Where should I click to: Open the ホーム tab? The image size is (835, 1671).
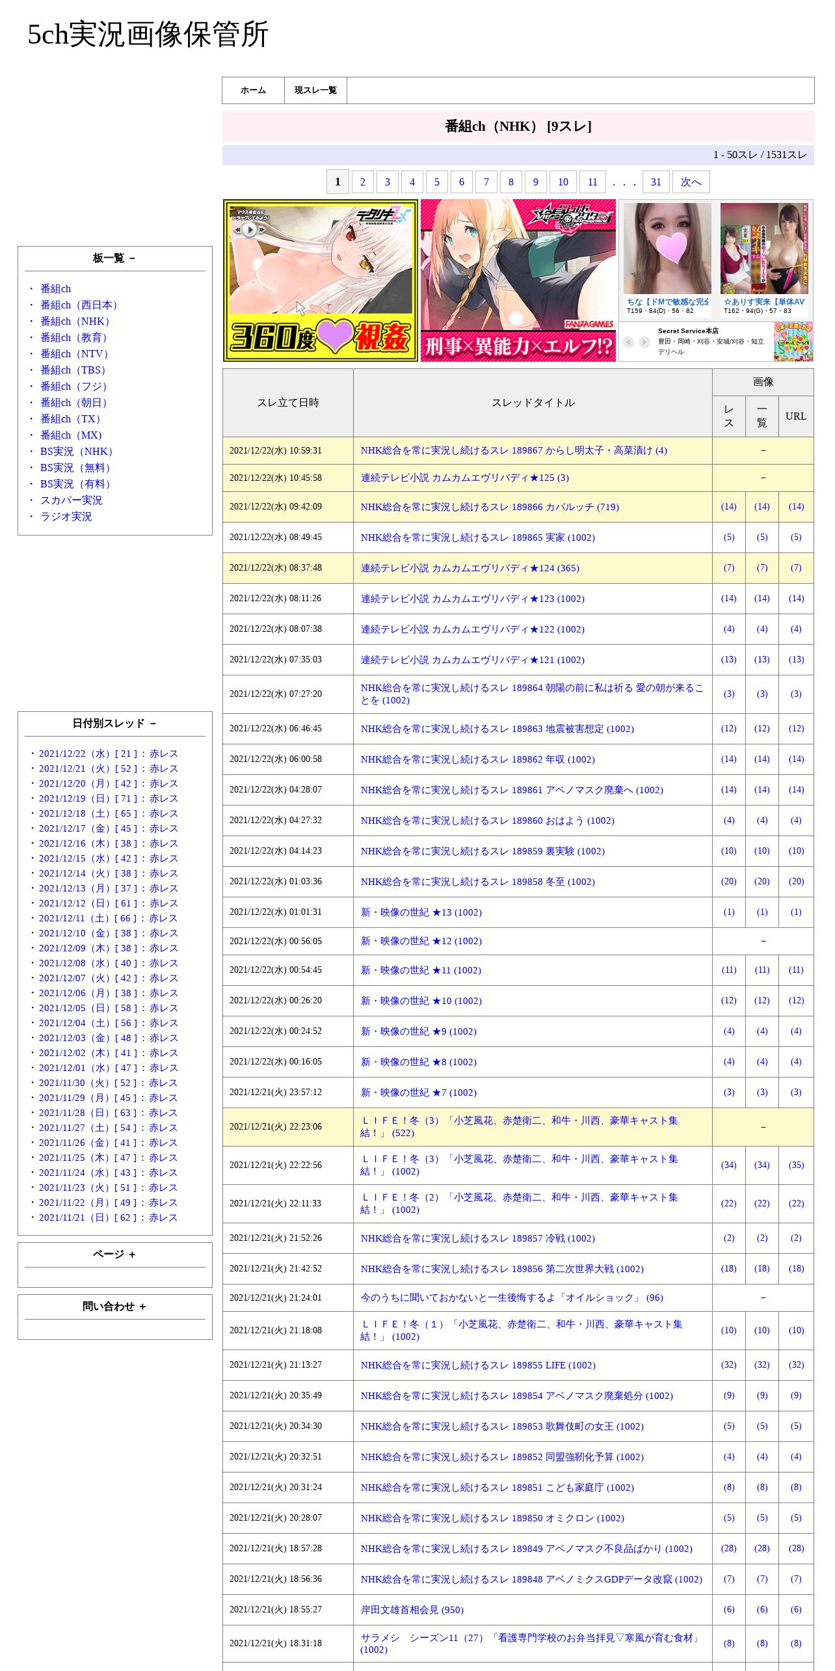coord(253,90)
